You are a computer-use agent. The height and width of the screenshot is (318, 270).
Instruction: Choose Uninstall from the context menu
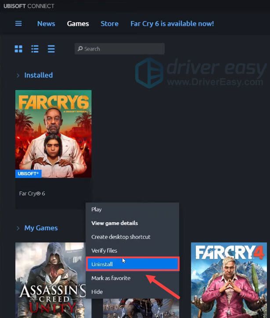[132, 264]
